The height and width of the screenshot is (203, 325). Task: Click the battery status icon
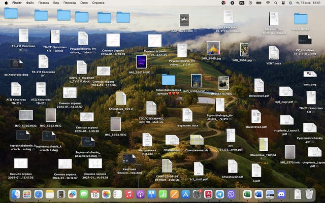click(258, 3)
